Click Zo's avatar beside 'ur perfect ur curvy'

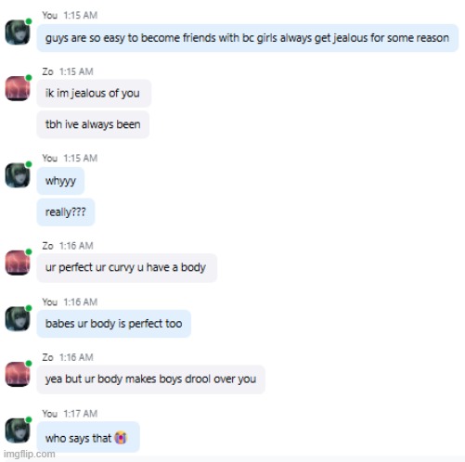[18, 263]
